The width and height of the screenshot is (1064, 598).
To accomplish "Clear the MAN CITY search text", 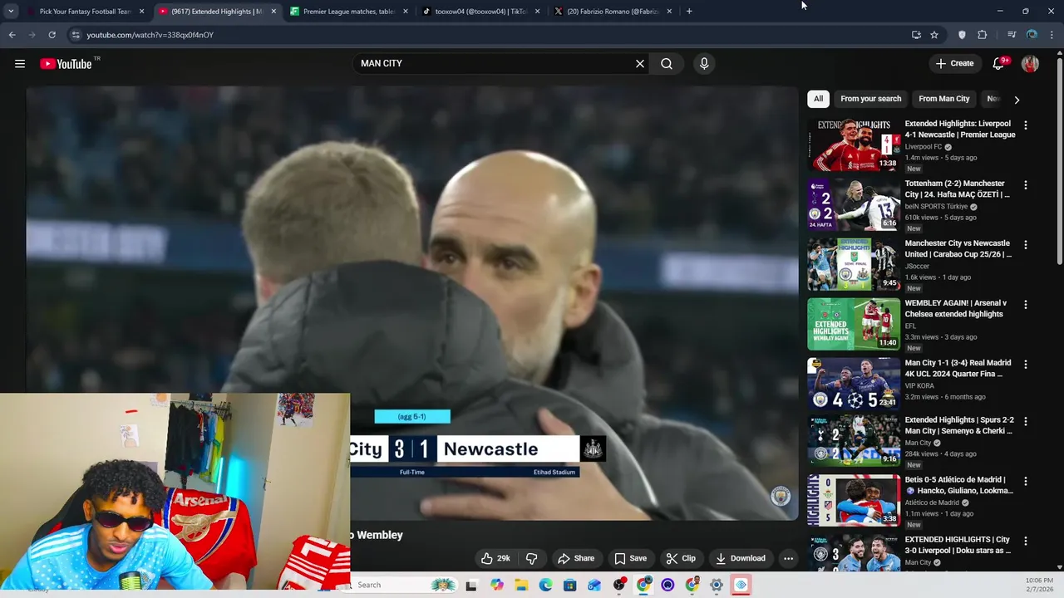I will [x=640, y=64].
